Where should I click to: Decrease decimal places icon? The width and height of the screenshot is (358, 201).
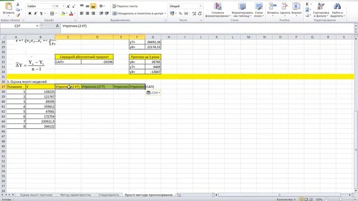(200, 13)
